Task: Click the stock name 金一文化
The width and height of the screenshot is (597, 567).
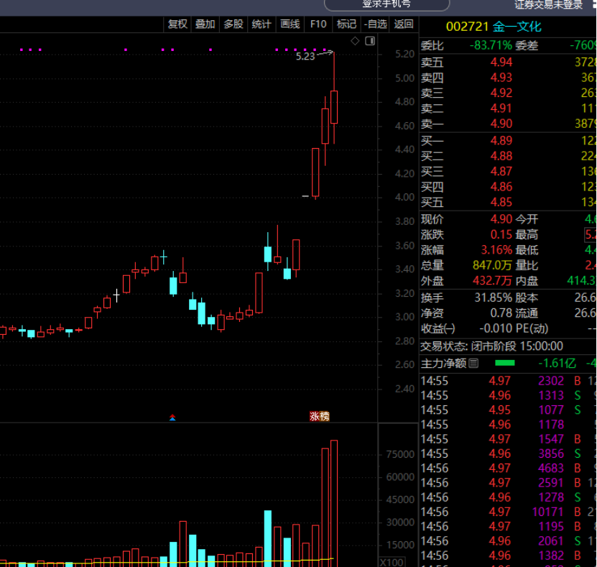Action: point(517,27)
